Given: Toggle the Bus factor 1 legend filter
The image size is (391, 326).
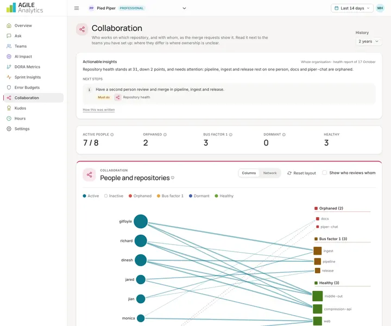Looking at the screenshot, I should 170,196.
